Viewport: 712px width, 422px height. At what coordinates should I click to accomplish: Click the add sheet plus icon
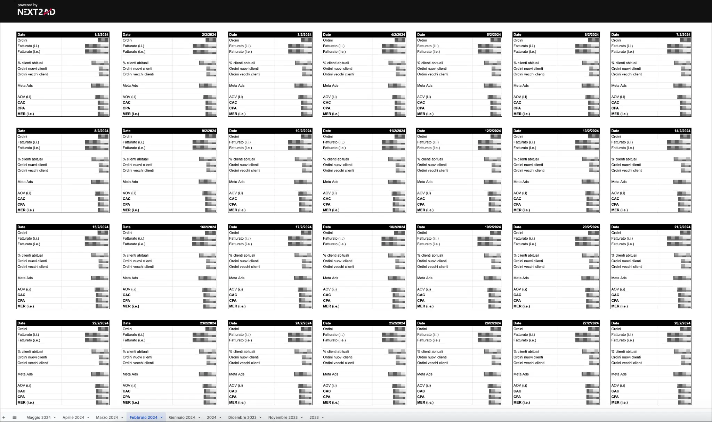pyautogui.click(x=4, y=417)
